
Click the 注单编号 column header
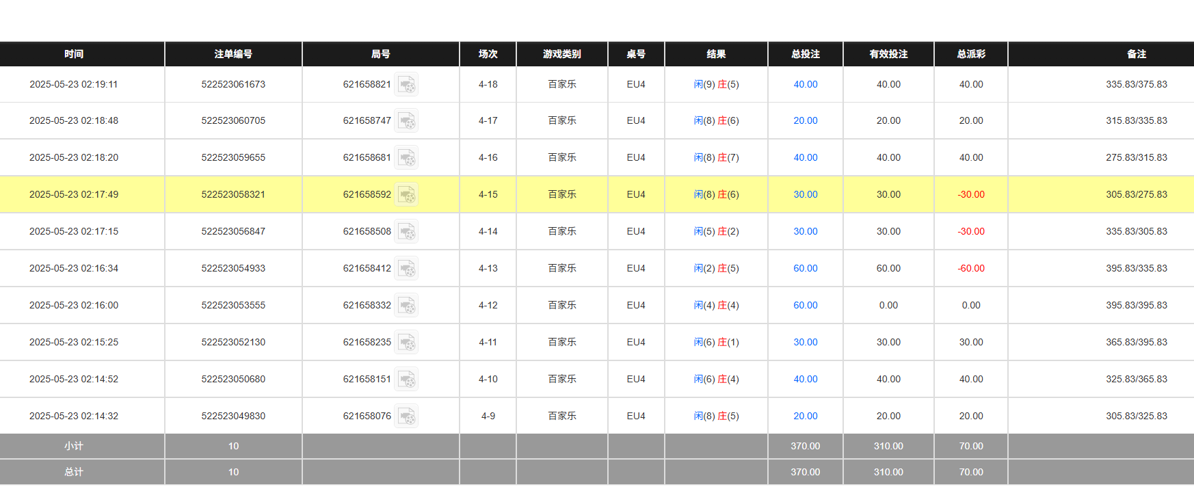coord(233,54)
